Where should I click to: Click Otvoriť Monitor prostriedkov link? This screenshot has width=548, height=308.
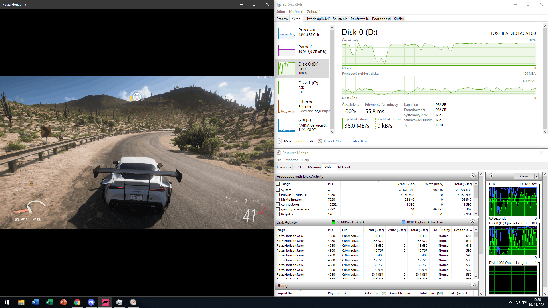345,141
